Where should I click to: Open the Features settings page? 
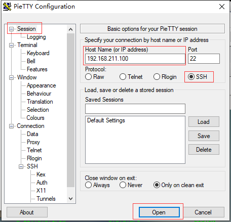tap(37, 69)
